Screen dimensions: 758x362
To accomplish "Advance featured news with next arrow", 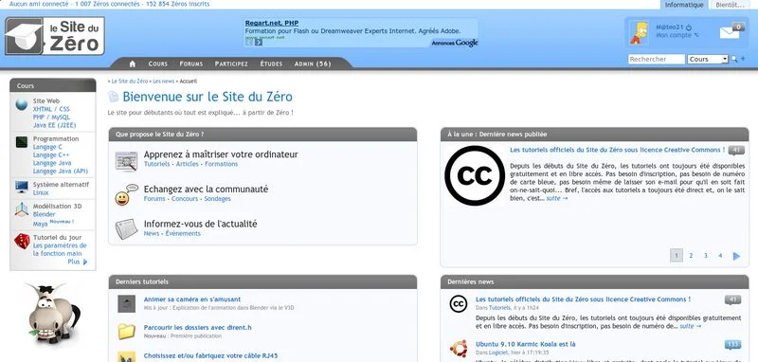I will 736,256.
